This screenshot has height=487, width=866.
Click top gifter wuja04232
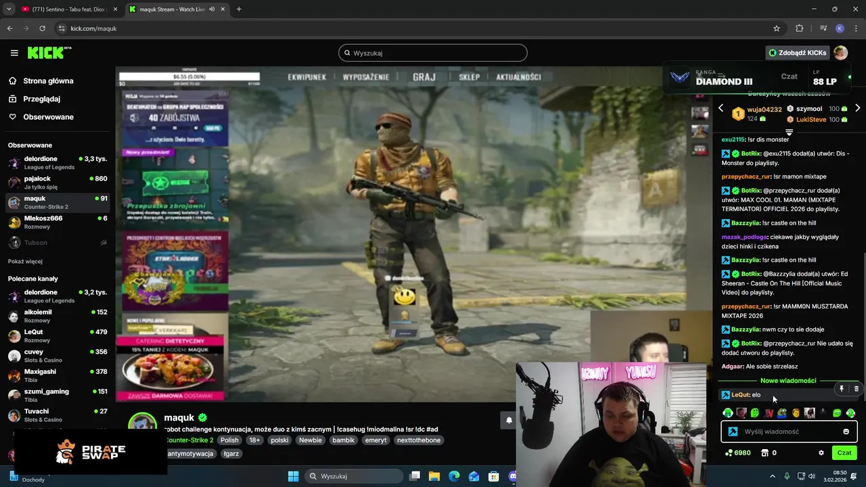[764, 110]
